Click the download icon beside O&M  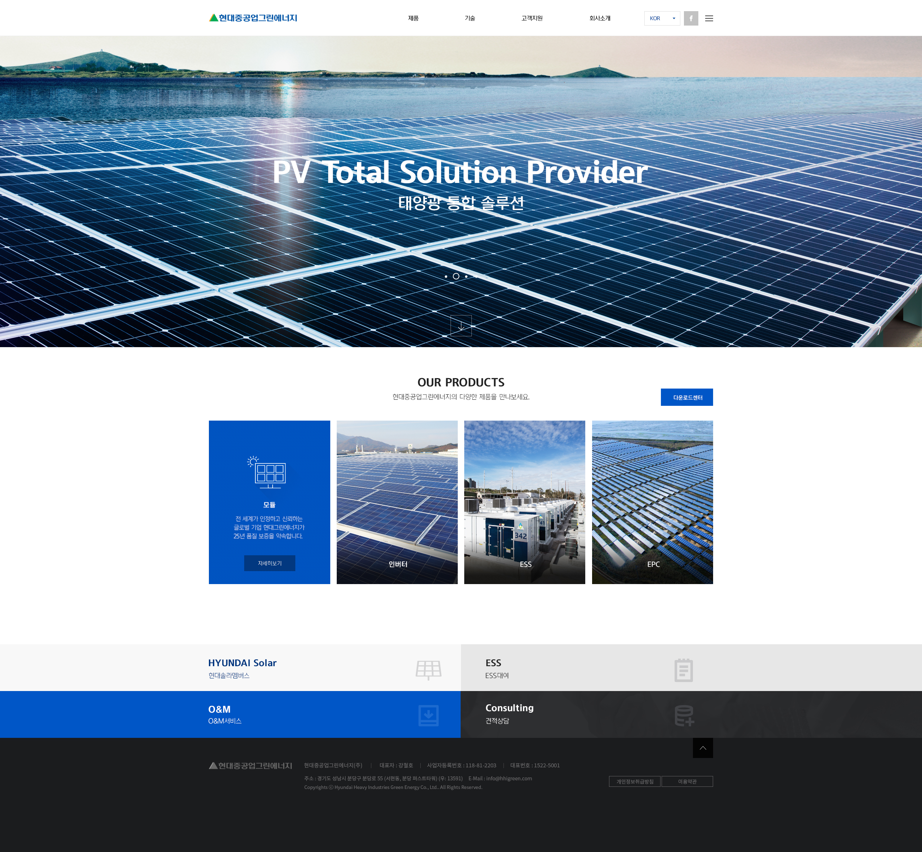pos(428,716)
